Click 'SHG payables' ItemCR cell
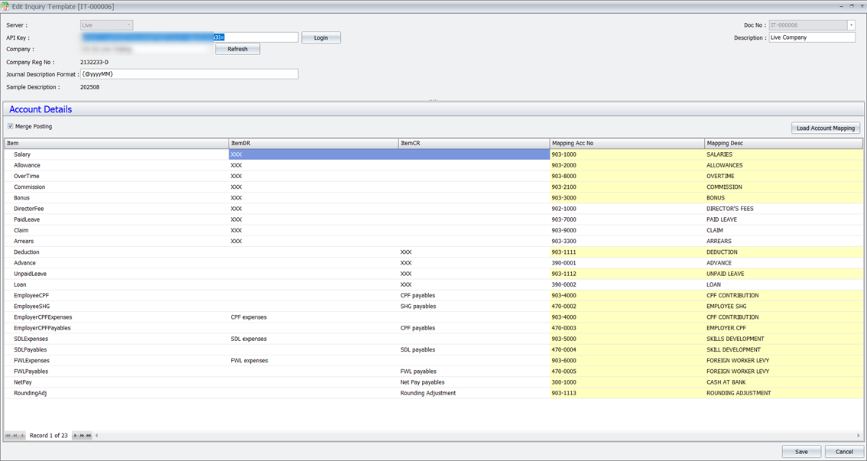This screenshot has width=867, height=461. 474,307
